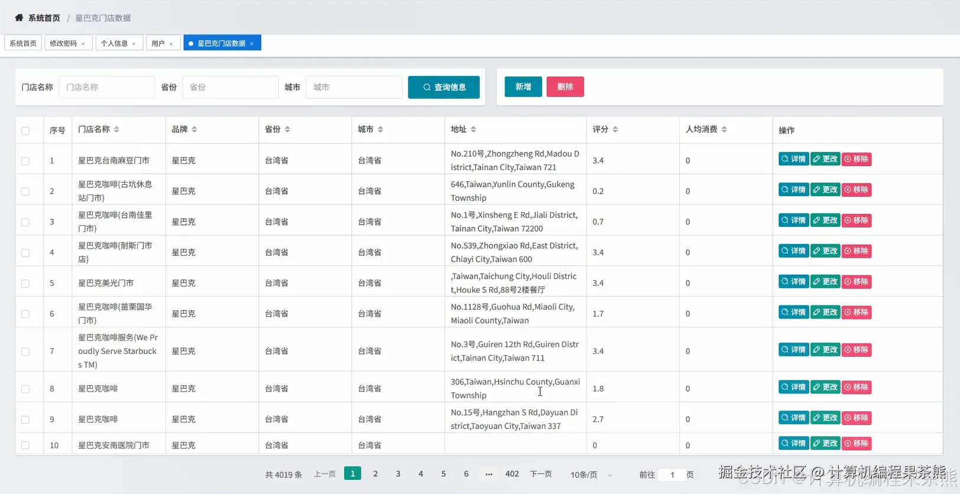Click 更改 for row 9
Viewport: 960px width, 494px height.
point(825,418)
